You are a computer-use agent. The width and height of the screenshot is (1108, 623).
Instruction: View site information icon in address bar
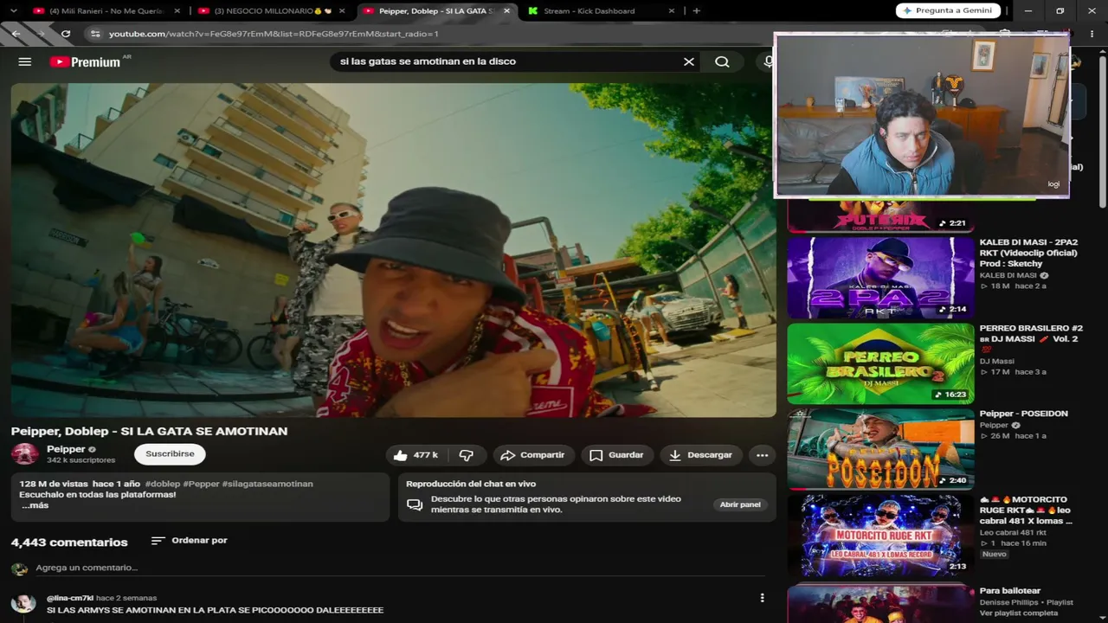coord(95,34)
